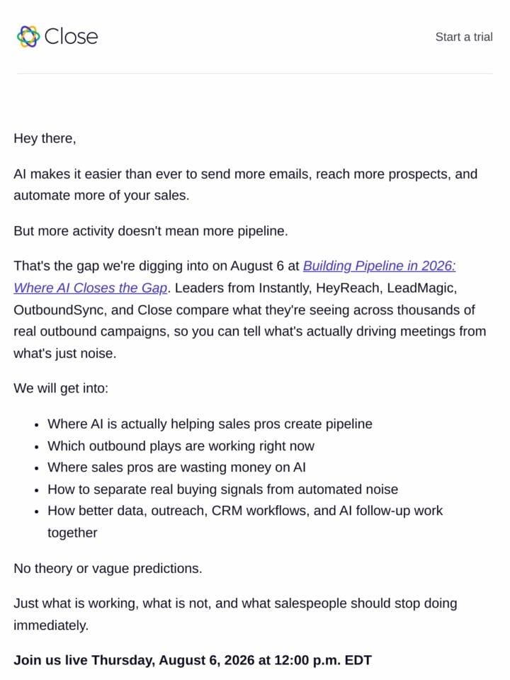The height and width of the screenshot is (680, 510).
Task: Click the horizontal divider under the header
Action: (254, 73)
